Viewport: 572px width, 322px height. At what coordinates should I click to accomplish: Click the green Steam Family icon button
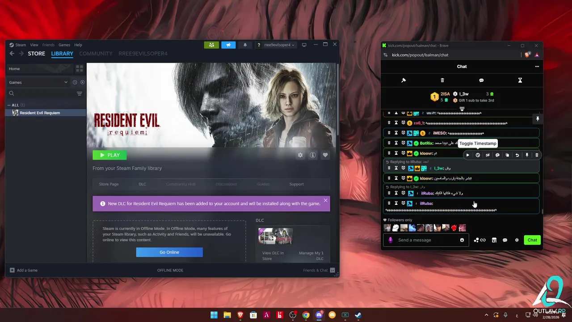[x=211, y=45]
